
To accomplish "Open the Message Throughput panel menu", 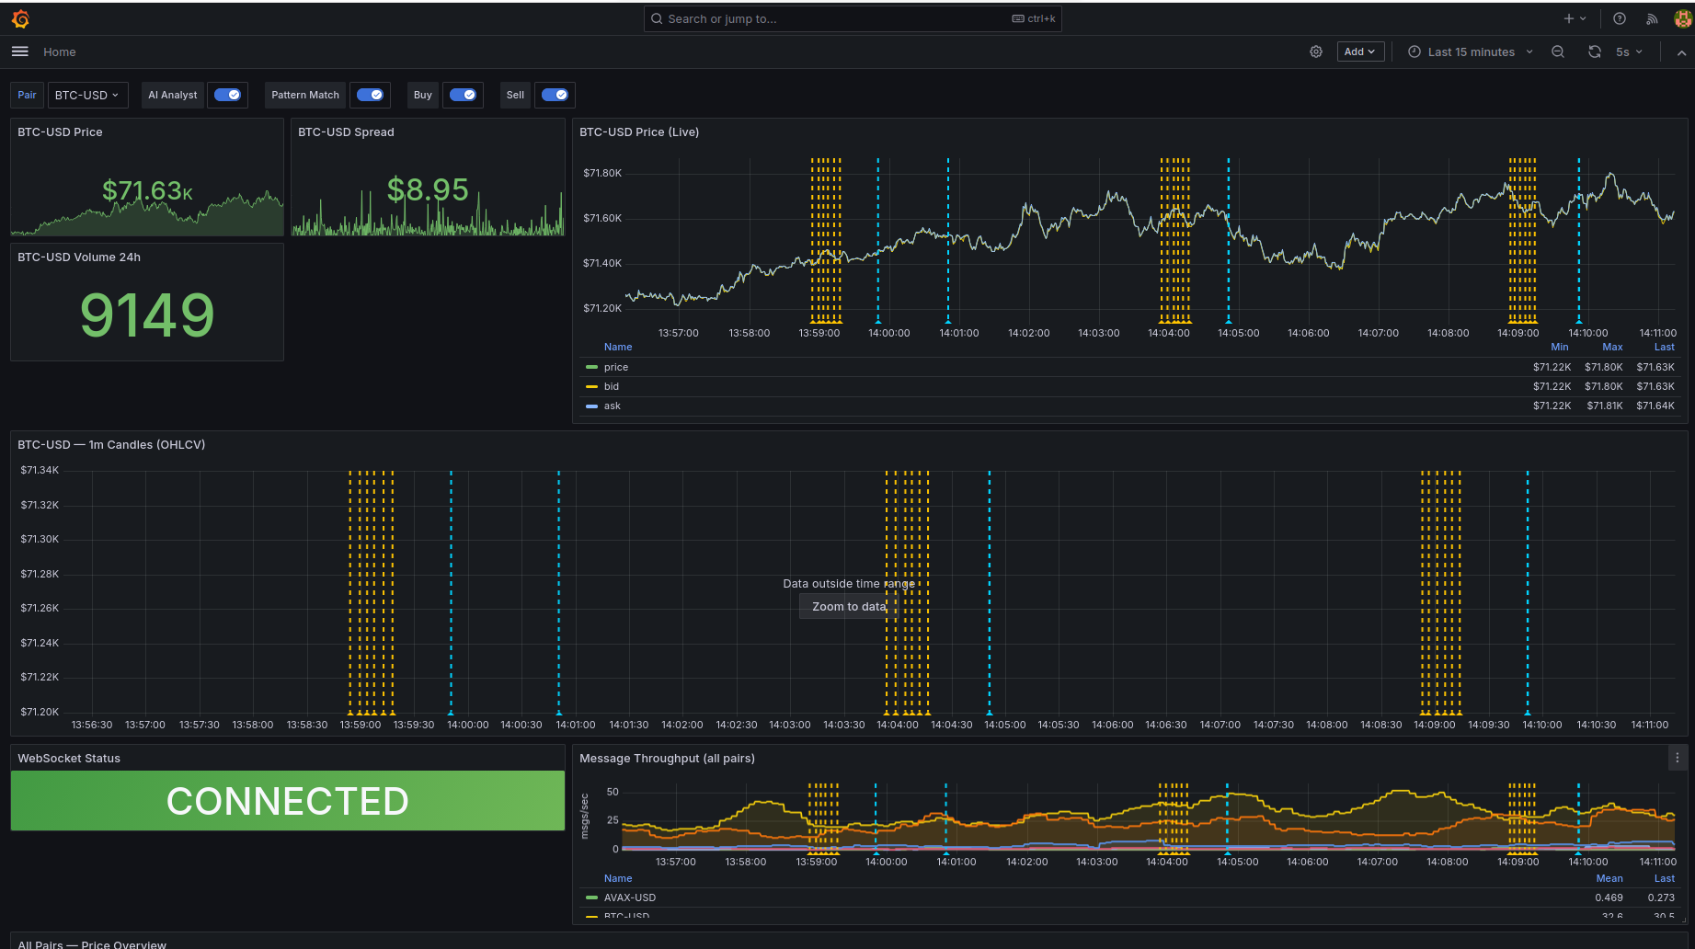I will click(x=1676, y=758).
